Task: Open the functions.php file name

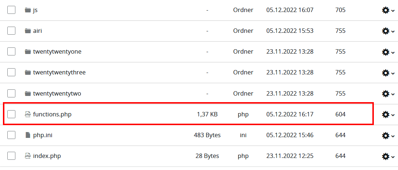Action: pyautogui.click(x=52, y=114)
